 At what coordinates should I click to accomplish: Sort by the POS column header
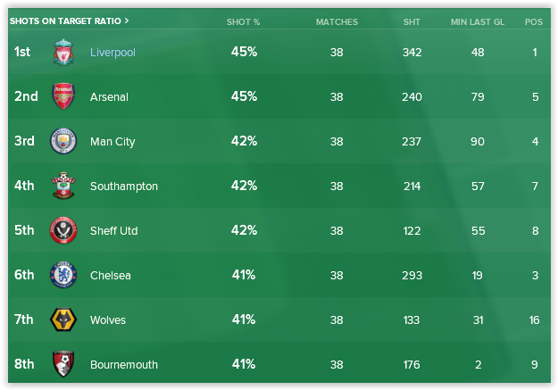coord(534,21)
